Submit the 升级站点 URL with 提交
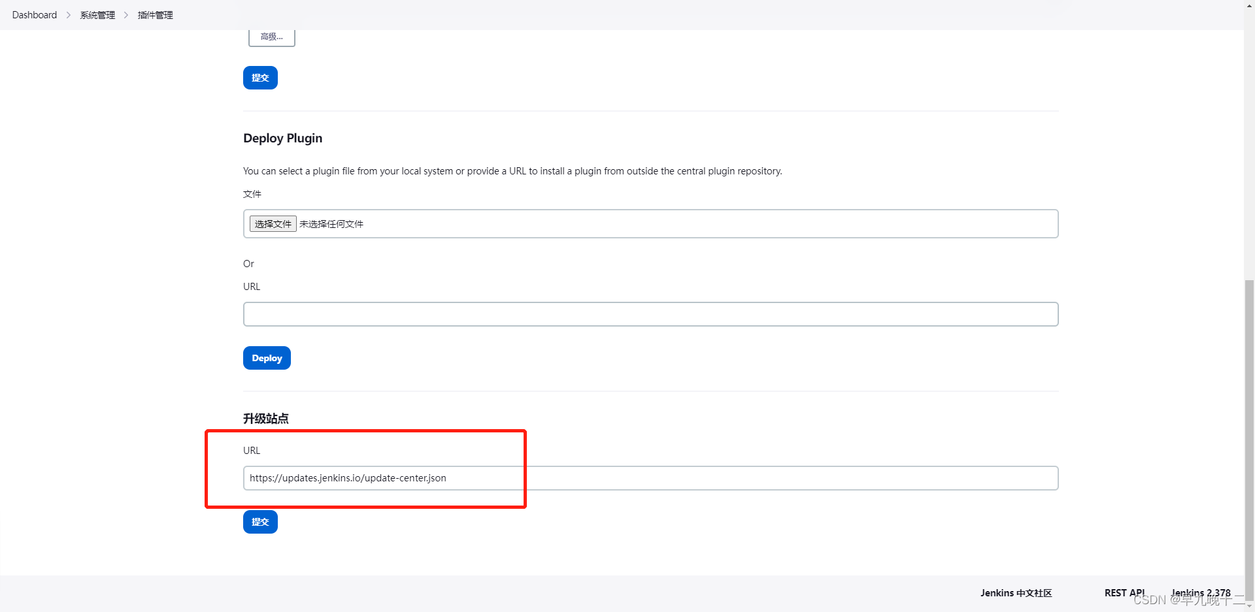This screenshot has width=1255, height=612. tap(260, 522)
